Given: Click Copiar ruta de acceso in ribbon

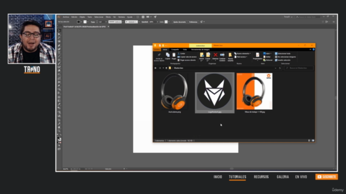Looking at the screenshot, I should point(187,57).
